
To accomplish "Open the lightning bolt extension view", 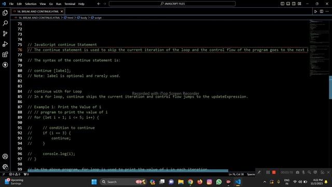I will (x=5, y=64).
